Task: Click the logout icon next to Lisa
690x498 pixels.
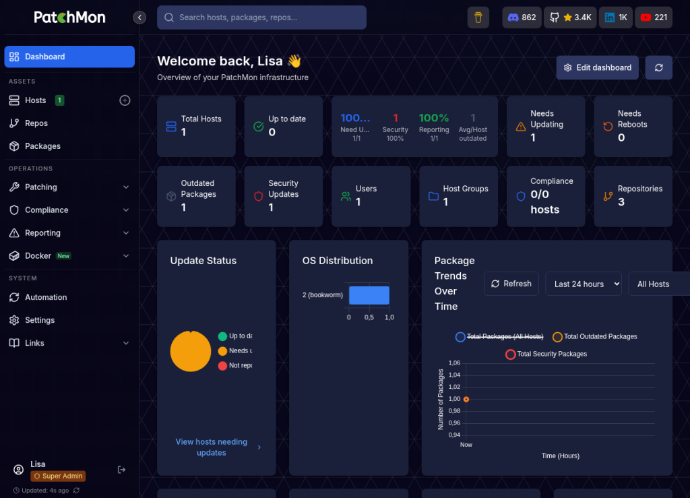Action: click(x=121, y=470)
